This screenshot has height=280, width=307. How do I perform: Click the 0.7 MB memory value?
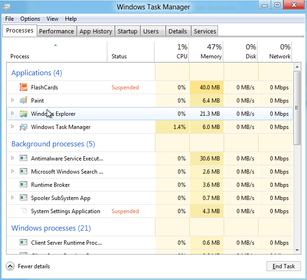(211, 198)
